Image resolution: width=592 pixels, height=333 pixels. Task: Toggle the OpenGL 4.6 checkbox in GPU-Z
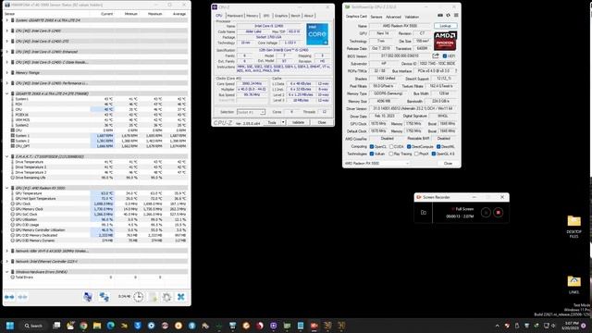click(434, 154)
